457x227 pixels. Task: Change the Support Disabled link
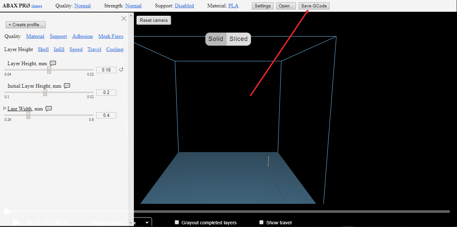click(x=184, y=6)
